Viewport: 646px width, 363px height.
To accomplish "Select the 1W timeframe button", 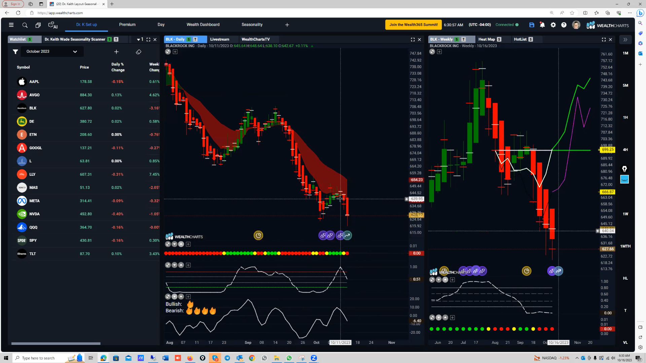I will (625, 214).
